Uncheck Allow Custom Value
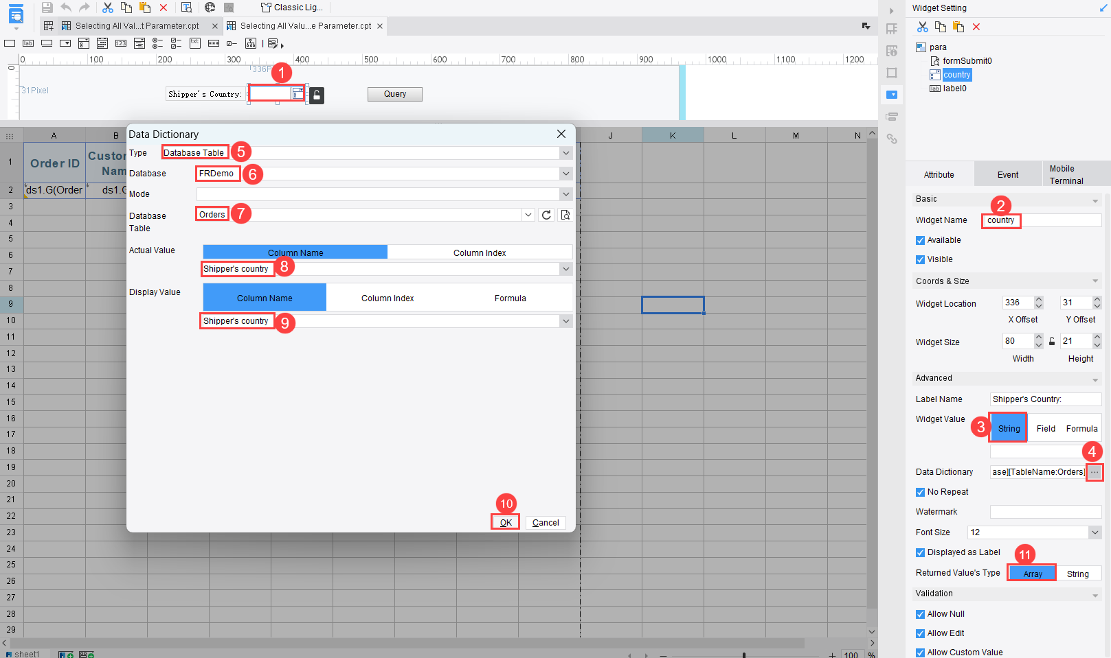The height and width of the screenshot is (658, 1111). pos(920,652)
